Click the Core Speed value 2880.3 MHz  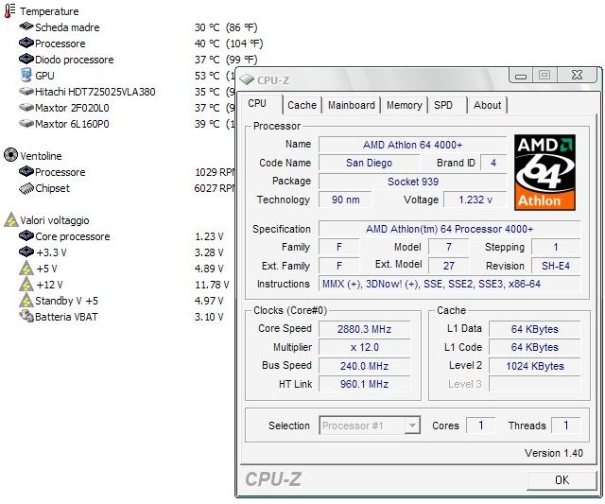click(x=364, y=329)
